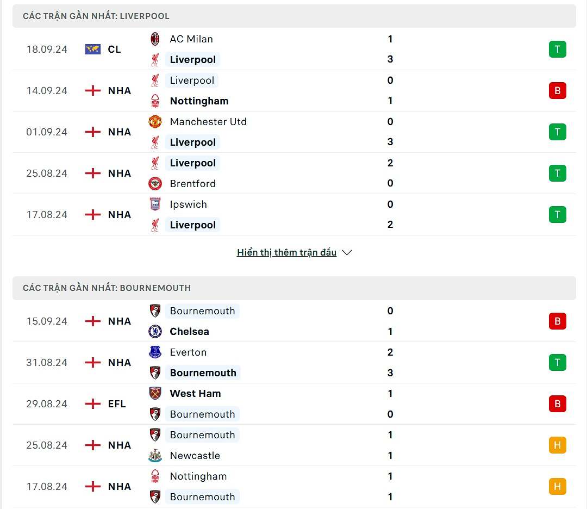Click the Brentford club crest icon

pyautogui.click(x=155, y=184)
